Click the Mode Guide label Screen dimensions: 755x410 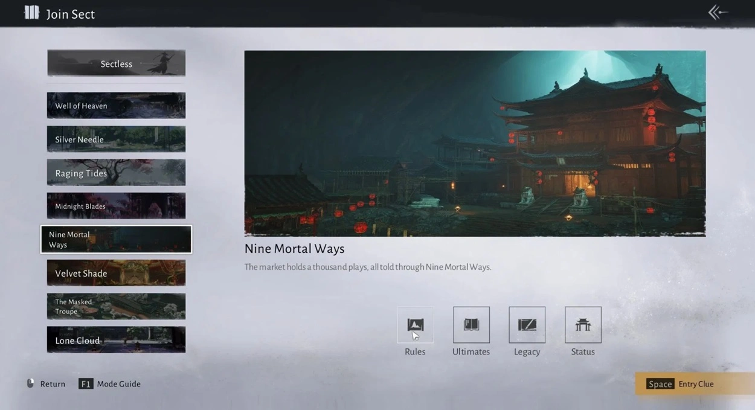click(118, 384)
